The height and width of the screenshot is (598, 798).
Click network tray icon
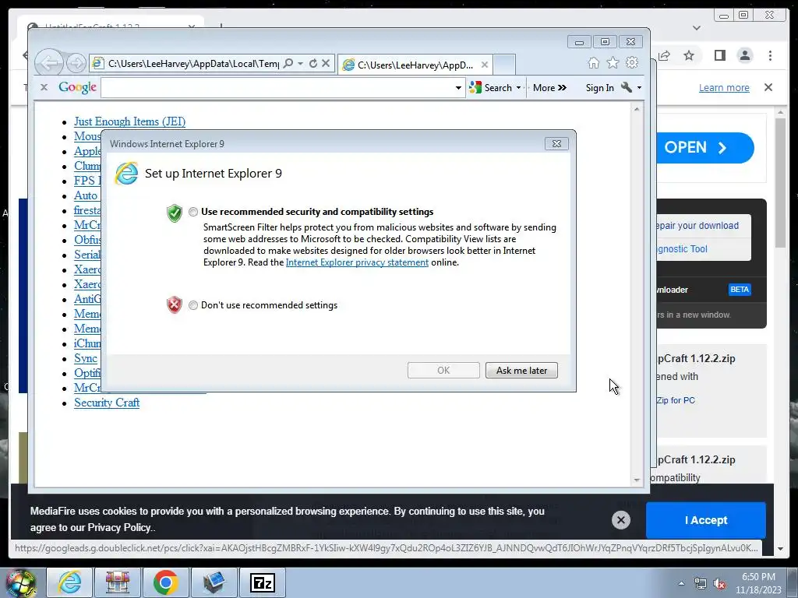(x=701, y=584)
